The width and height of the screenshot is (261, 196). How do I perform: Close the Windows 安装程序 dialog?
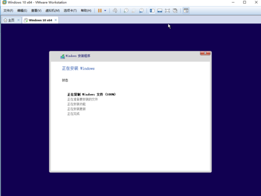click(205, 53)
